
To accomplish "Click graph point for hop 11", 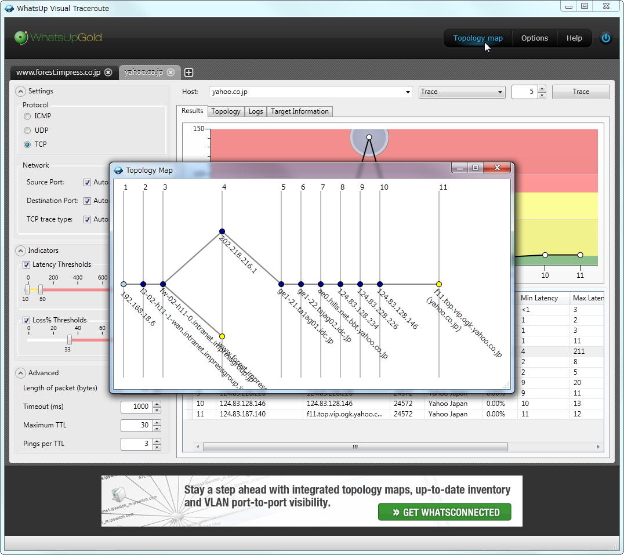I will click(x=581, y=255).
